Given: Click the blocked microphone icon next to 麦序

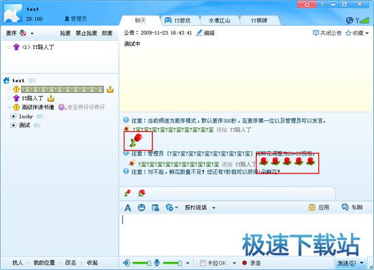Looking at the screenshot, I should (23, 33).
